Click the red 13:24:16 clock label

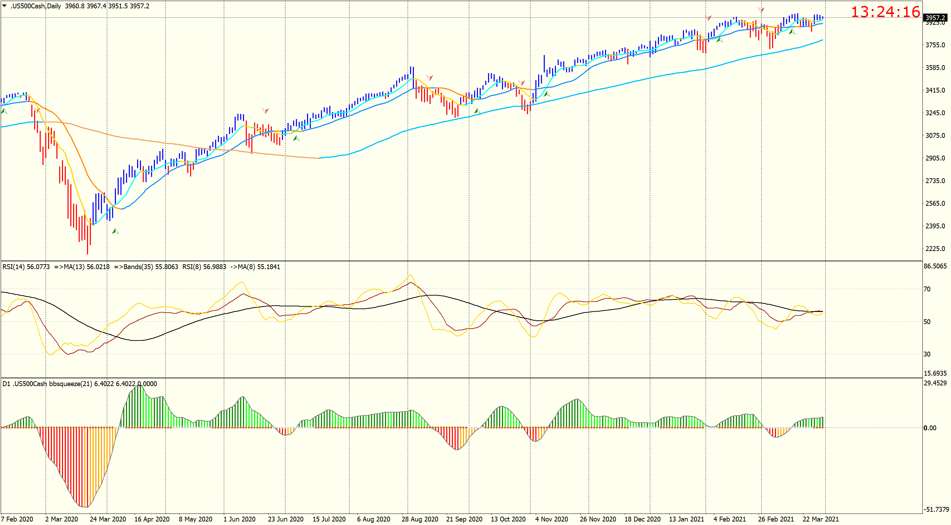(x=885, y=12)
